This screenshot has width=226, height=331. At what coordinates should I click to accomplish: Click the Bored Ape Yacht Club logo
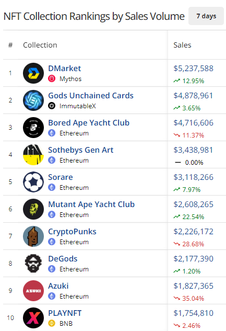33,128
